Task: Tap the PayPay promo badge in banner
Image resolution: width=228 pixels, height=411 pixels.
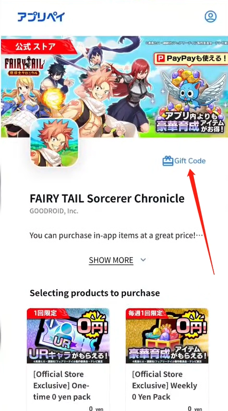Action: click(x=190, y=58)
